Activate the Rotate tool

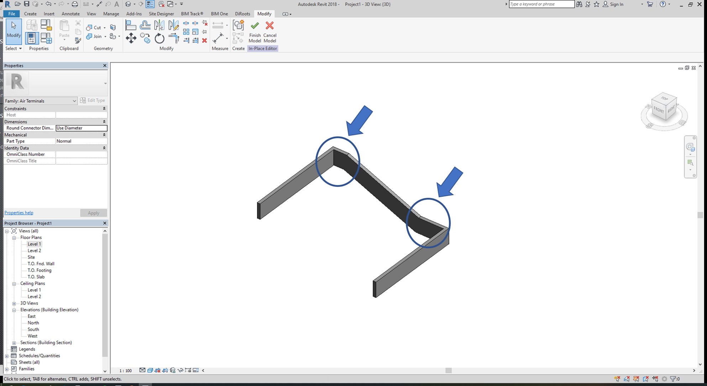[159, 38]
